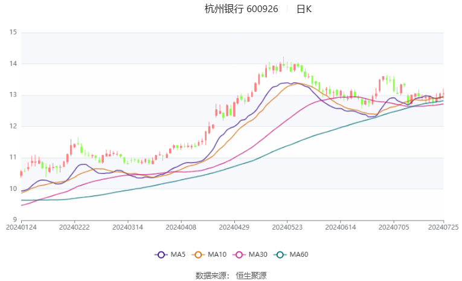Pick the 20240705 date axis label

393,227
